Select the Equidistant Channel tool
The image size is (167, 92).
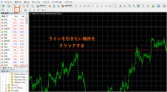coord(25,10)
